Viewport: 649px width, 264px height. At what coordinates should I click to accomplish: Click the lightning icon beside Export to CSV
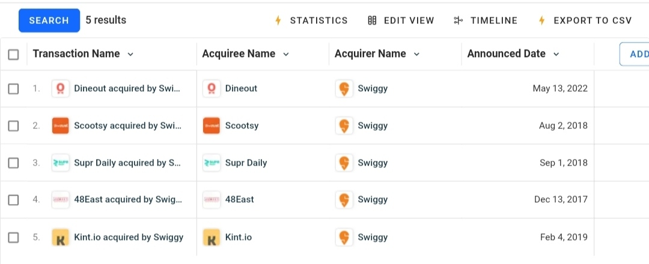tap(542, 20)
